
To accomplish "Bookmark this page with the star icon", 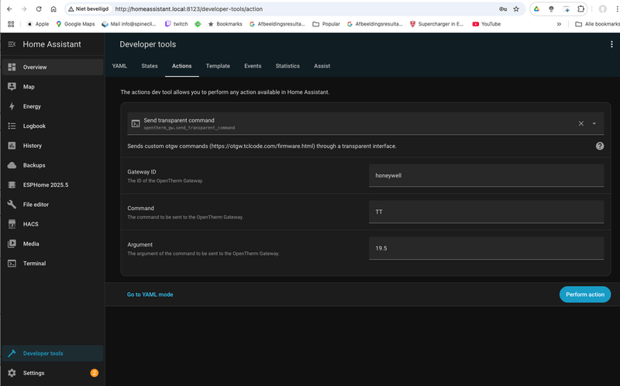I will click(516, 9).
